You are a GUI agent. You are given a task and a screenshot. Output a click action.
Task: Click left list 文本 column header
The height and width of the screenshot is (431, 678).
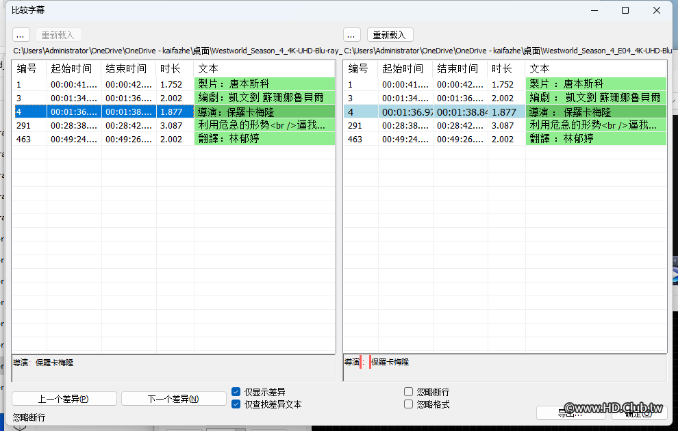pos(264,68)
